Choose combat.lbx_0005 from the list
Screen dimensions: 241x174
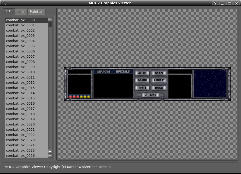(x=27, y=46)
